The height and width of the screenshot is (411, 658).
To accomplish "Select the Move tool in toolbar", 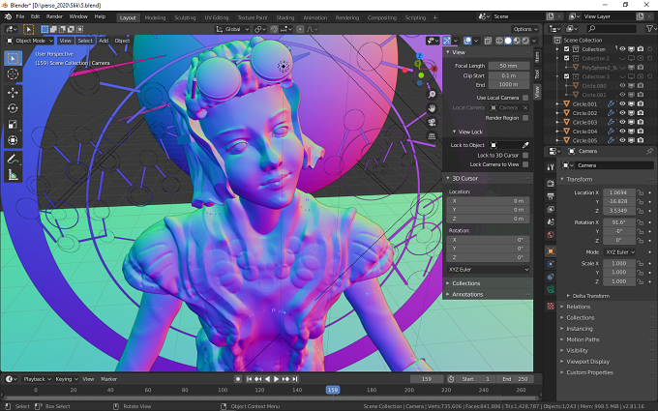I will tap(13, 93).
